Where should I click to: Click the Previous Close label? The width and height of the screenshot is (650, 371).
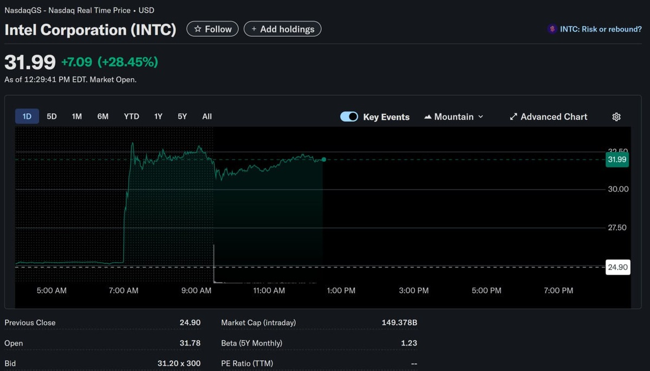point(30,323)
